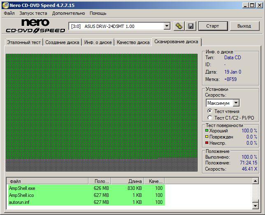265x215 pixels.
Task: Open the Дополнительно menu
Action: [x=68, y=13]
